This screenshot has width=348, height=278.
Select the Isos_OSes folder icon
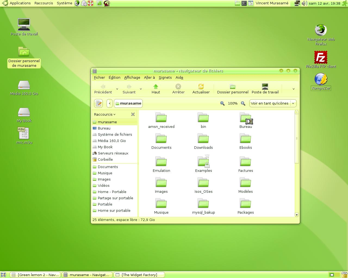point(203,182)
